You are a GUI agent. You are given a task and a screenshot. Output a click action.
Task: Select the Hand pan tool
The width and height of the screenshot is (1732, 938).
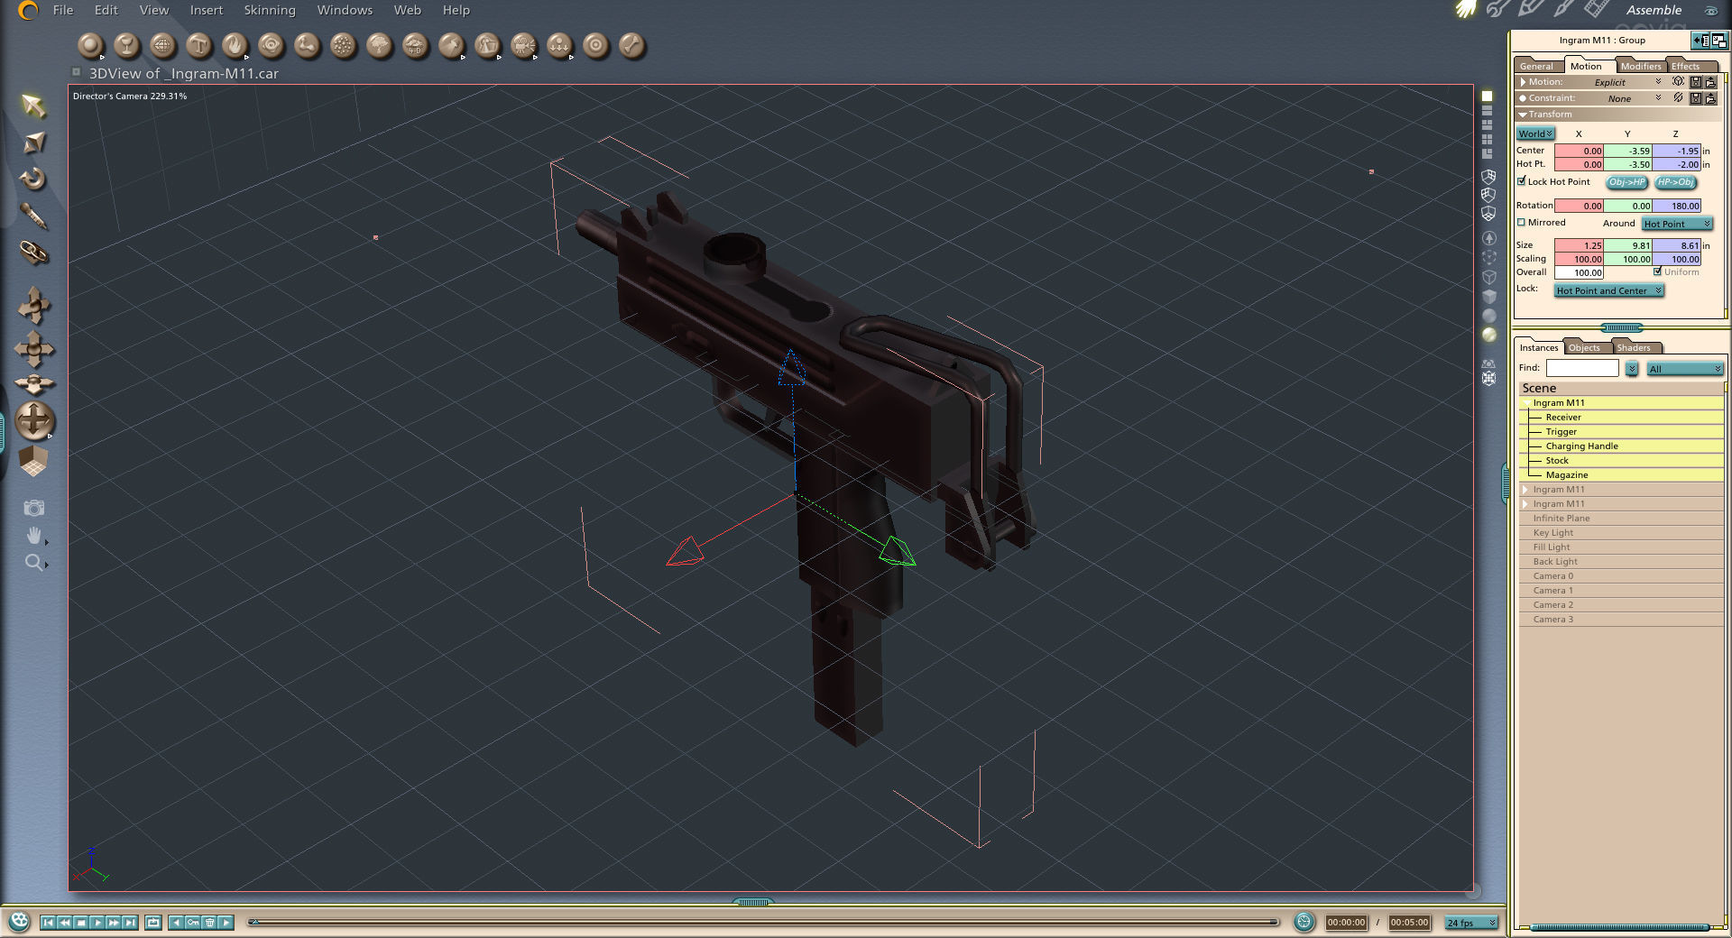point(33,536)
